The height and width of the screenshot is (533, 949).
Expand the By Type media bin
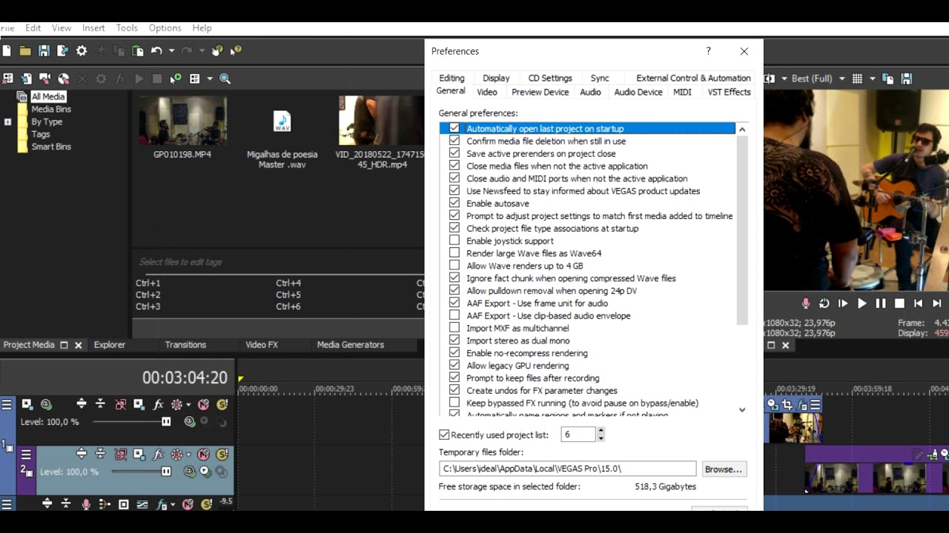pos(7,122)
